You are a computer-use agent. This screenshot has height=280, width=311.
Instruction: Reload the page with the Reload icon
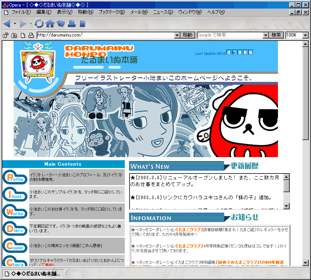point(39,23)
